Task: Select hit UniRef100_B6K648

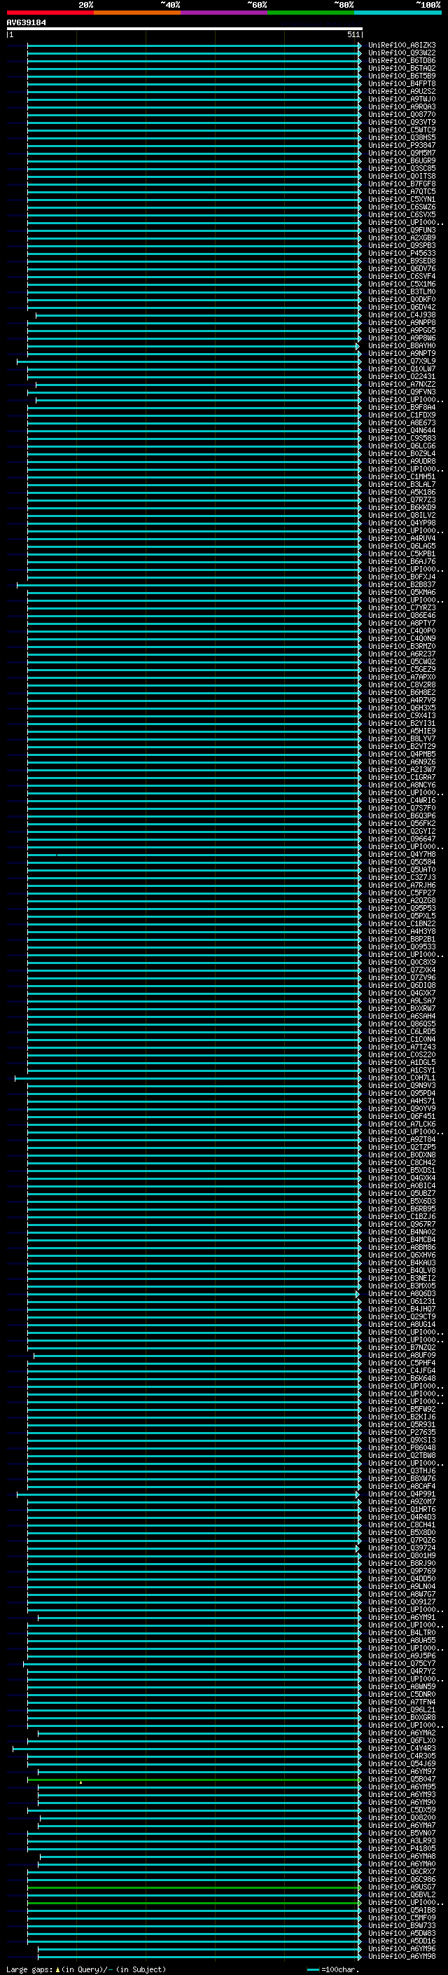Action: click(x=402, y=1379)
